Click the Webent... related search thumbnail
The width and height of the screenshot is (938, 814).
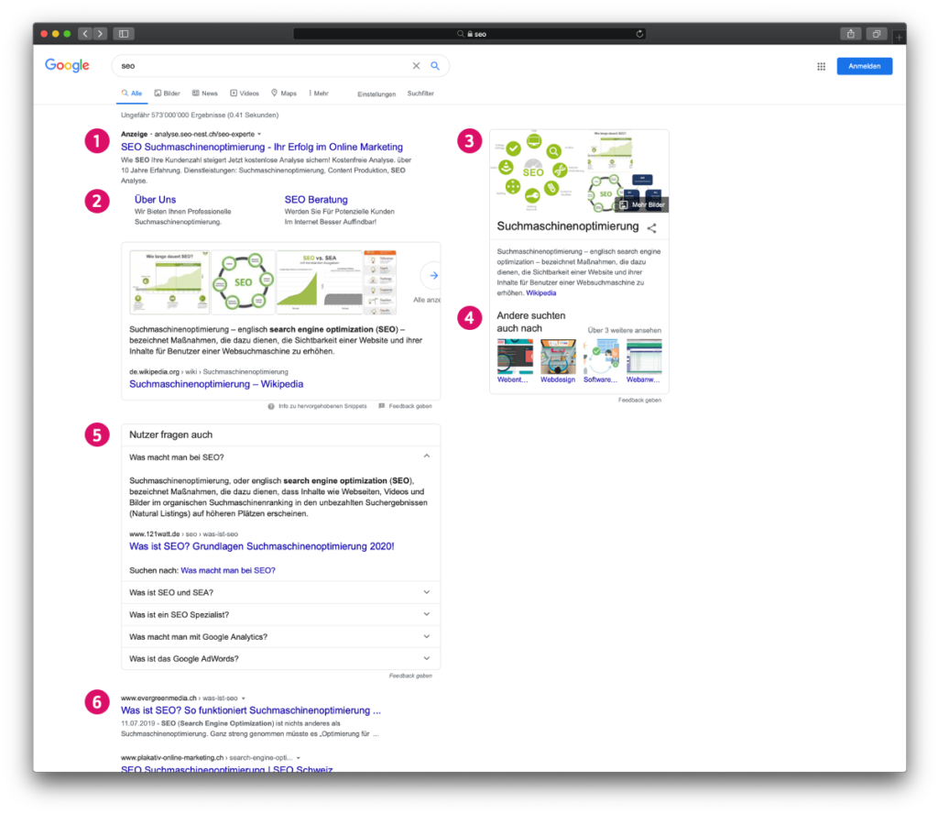(x=515, y=357)
